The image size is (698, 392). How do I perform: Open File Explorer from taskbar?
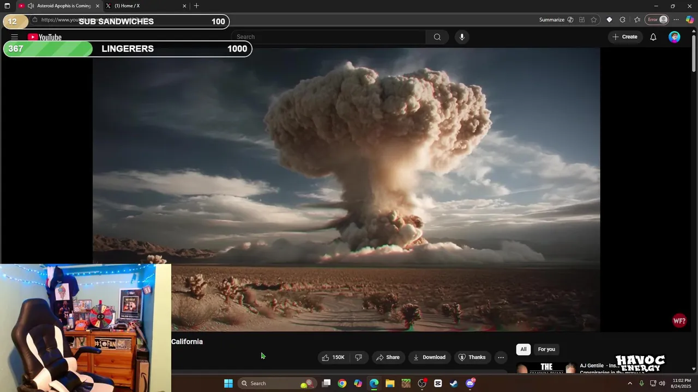390,383
